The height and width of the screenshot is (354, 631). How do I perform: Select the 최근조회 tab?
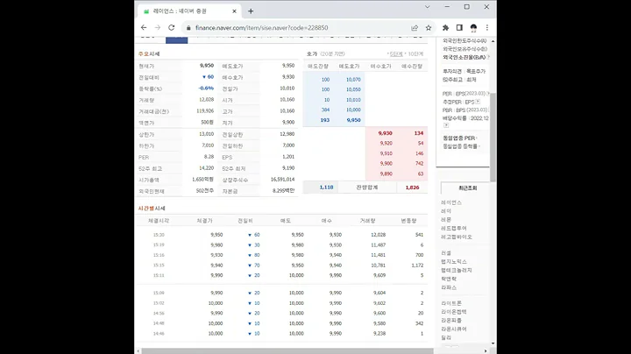coord(467,188)
